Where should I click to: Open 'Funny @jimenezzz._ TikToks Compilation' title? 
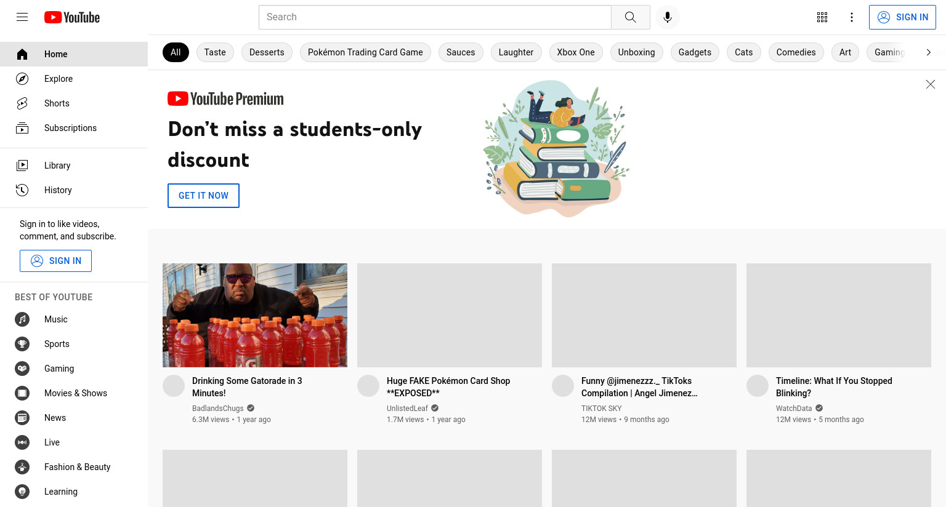(639, 387)
